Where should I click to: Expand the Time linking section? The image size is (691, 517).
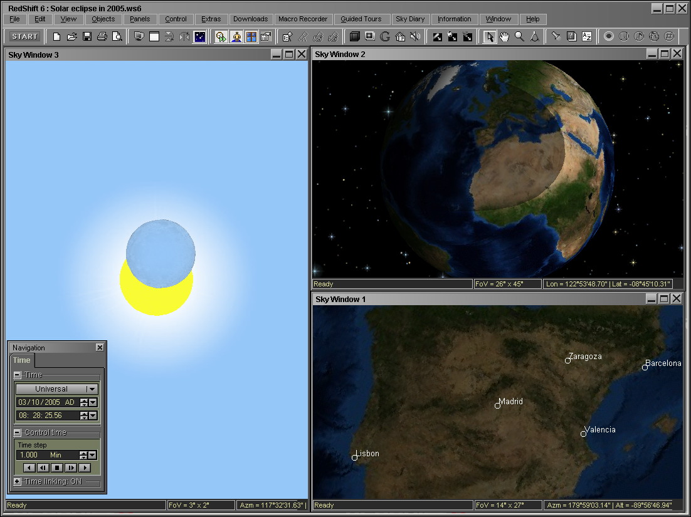pos(18,481)
